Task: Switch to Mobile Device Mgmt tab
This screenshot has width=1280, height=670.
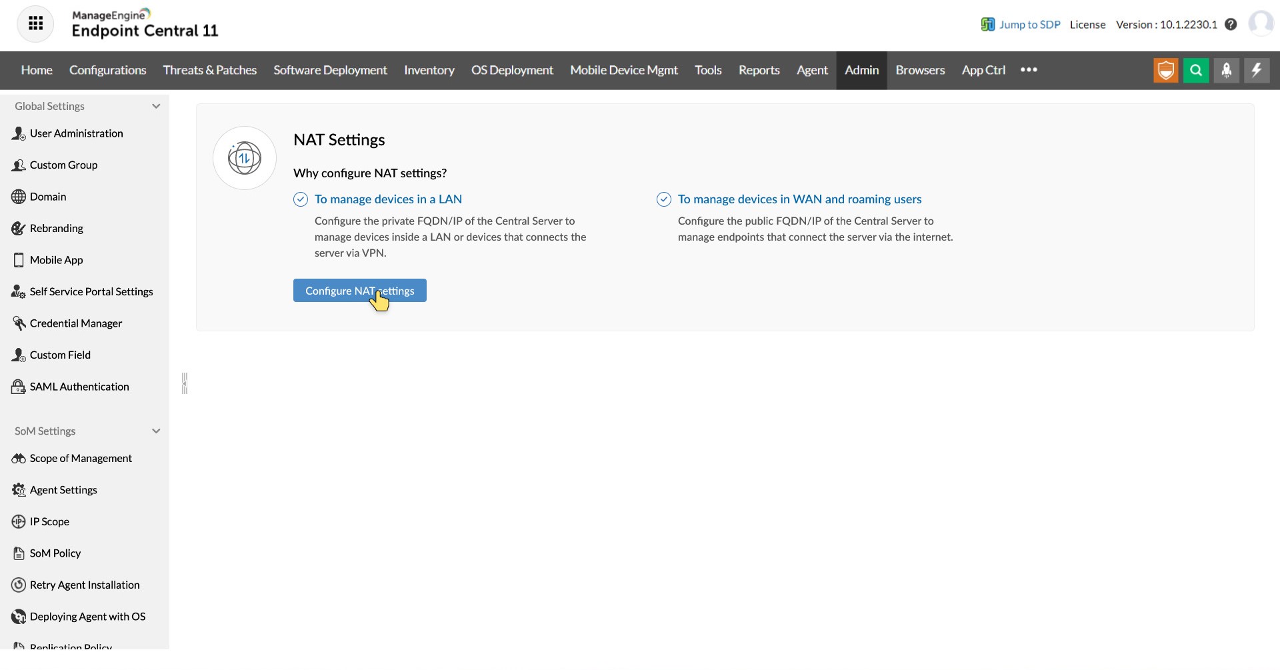Action: click(624, 70)
